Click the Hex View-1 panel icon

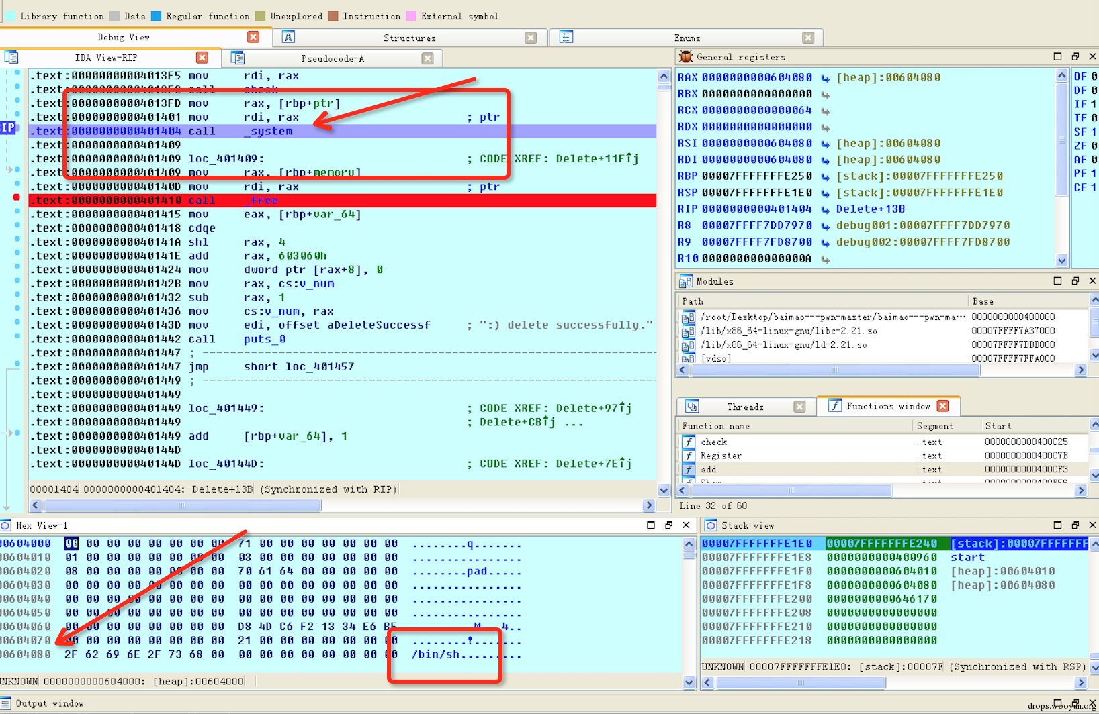click(6, 525)
